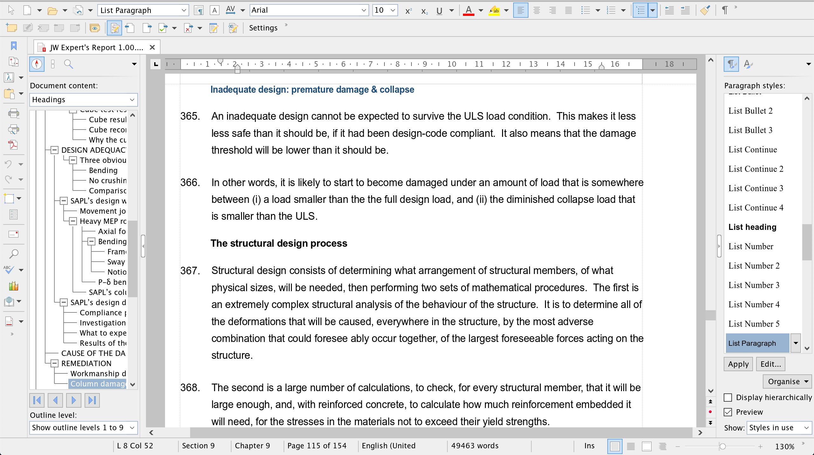Click the zoom slider handle
Viewport: 814px width, 455px height.
tap(722, 446)
